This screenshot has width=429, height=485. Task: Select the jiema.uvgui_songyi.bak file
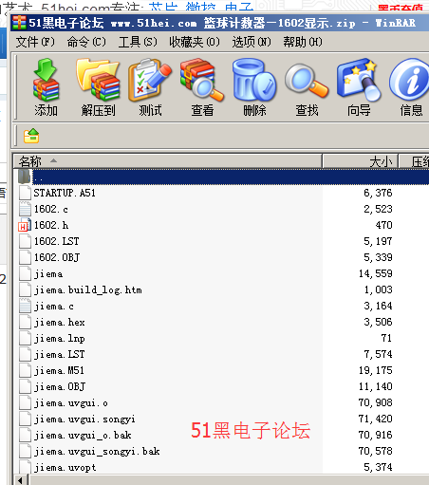[x=97, y=452]
